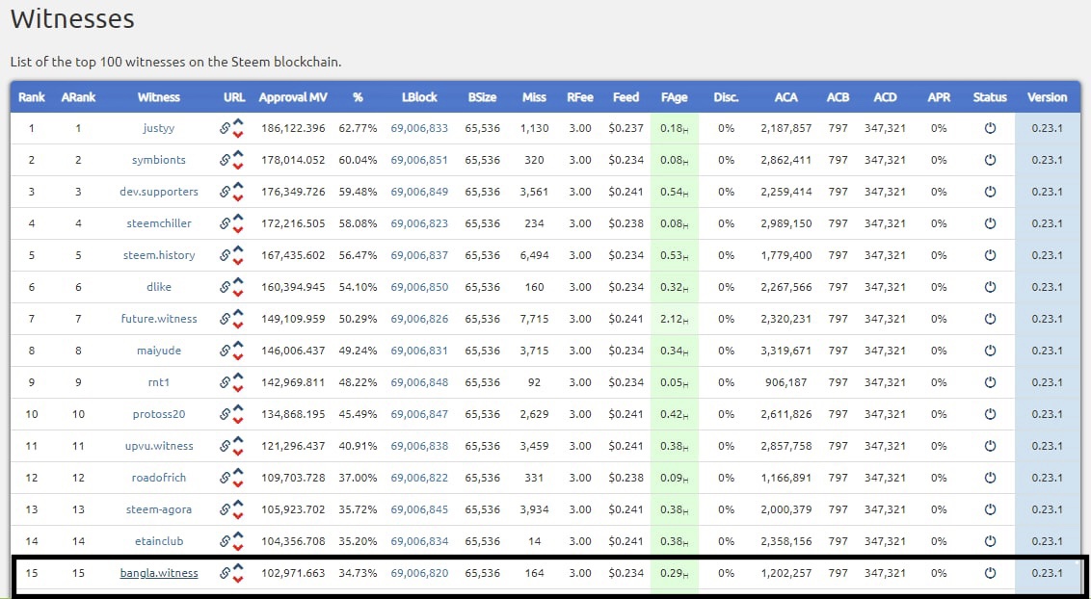Open block 69,006,833 link
The width and height of the screenshot is (1091, 599).
(419, 128)
